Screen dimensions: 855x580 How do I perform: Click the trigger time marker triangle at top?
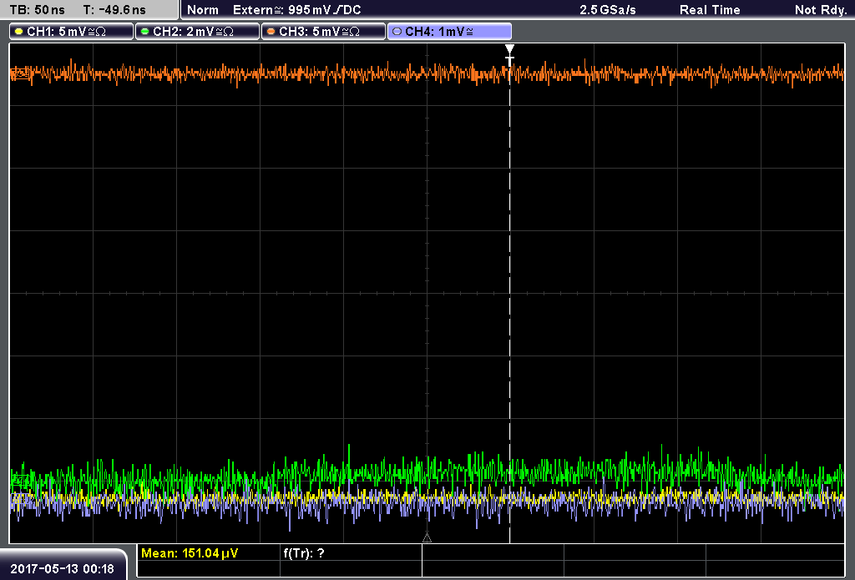[x=509, y=49]
